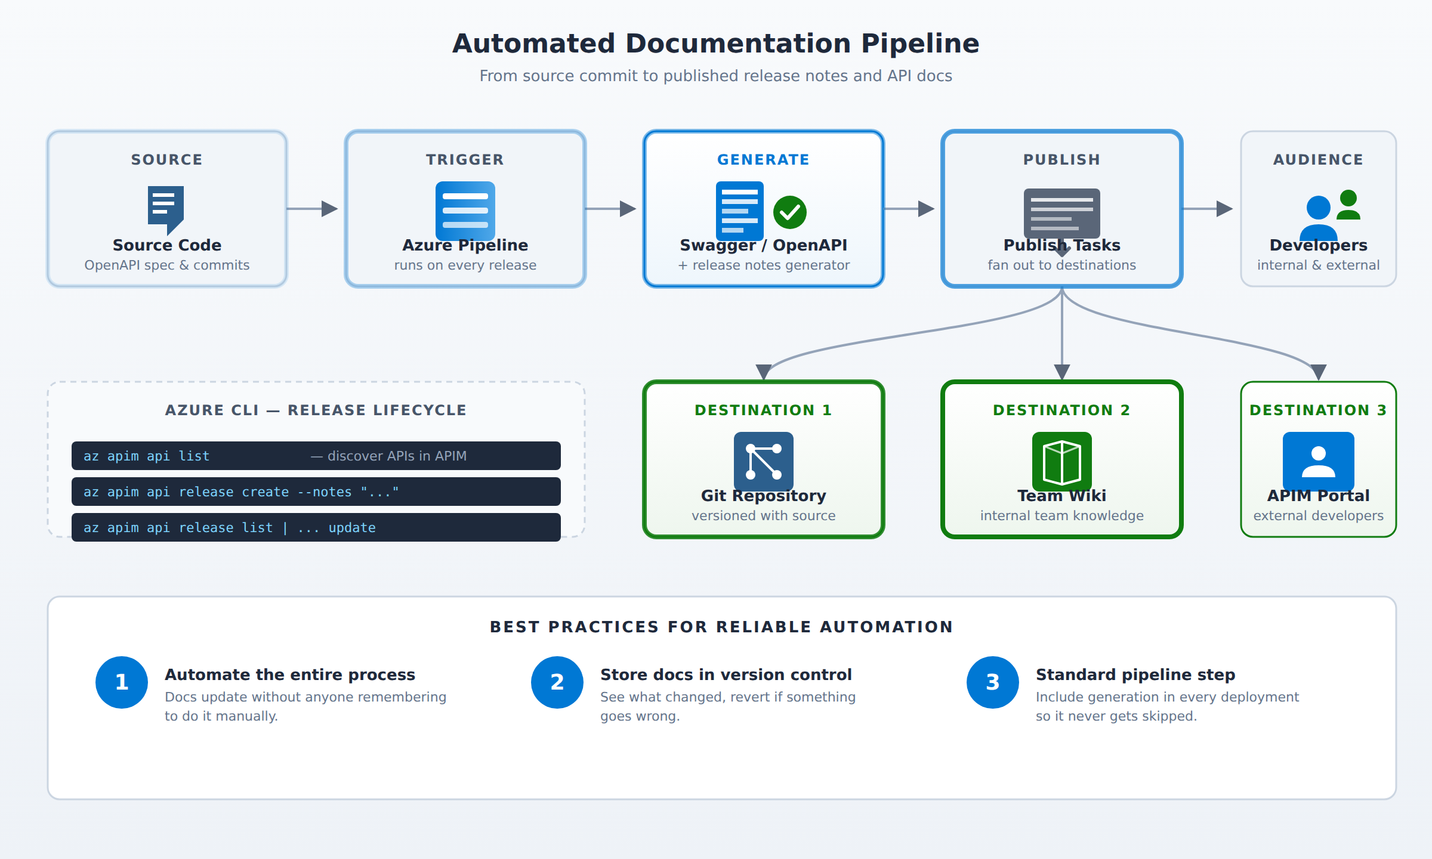Click the Developers people icon

tap(1330, 215)
